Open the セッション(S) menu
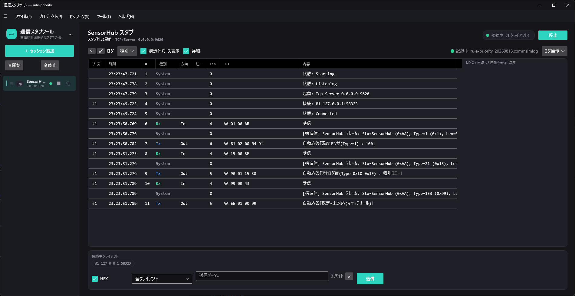575x296 pixels. click(79, 17)
